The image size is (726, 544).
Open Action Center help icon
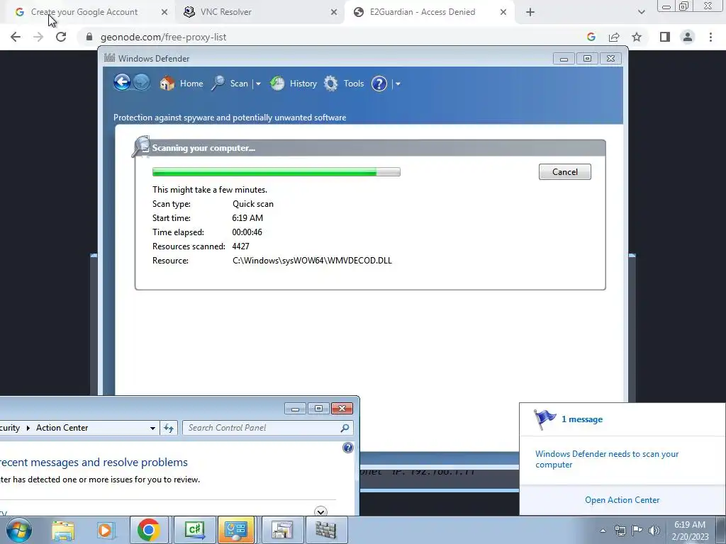348,448
